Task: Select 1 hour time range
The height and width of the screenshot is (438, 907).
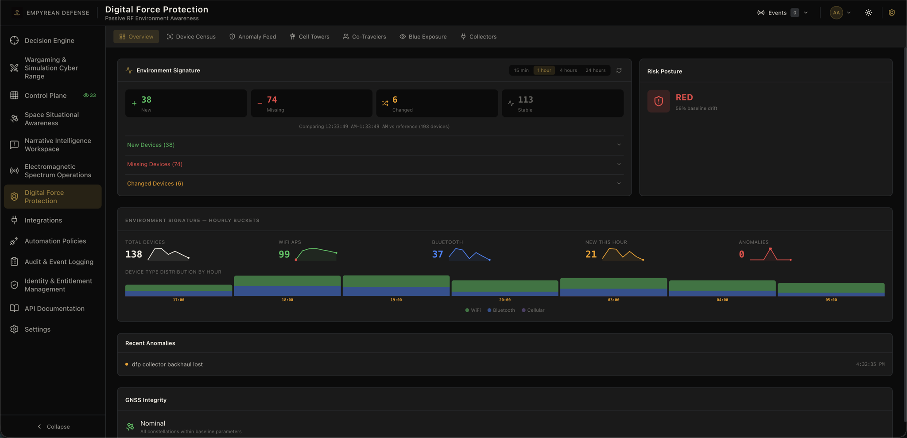Action: pyautogui.click(x=544, y=70)
